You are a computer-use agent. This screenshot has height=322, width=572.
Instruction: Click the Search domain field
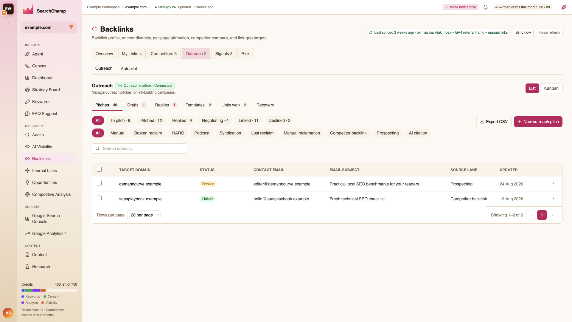tap(139, 148)
